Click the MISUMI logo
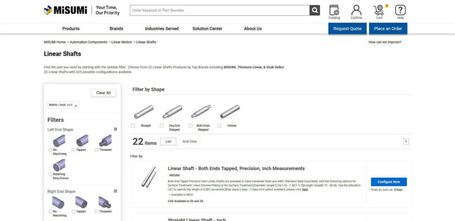 [x=65, y=10]
